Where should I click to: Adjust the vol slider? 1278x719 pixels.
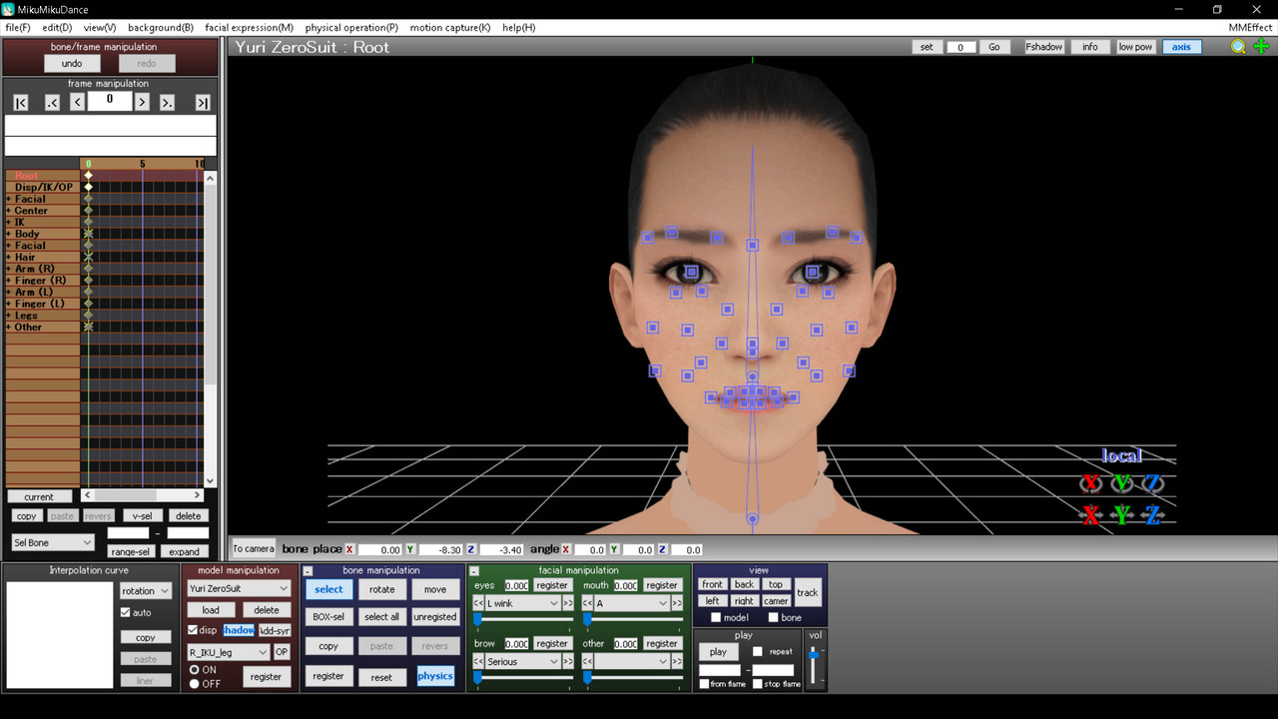pyautogui.click(x=816, y=664)
